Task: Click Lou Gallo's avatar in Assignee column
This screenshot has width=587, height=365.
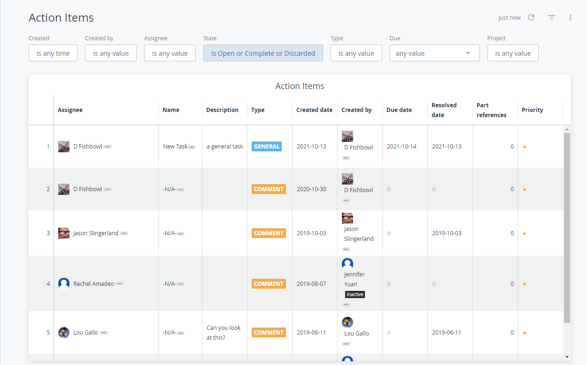Action: 64,333
